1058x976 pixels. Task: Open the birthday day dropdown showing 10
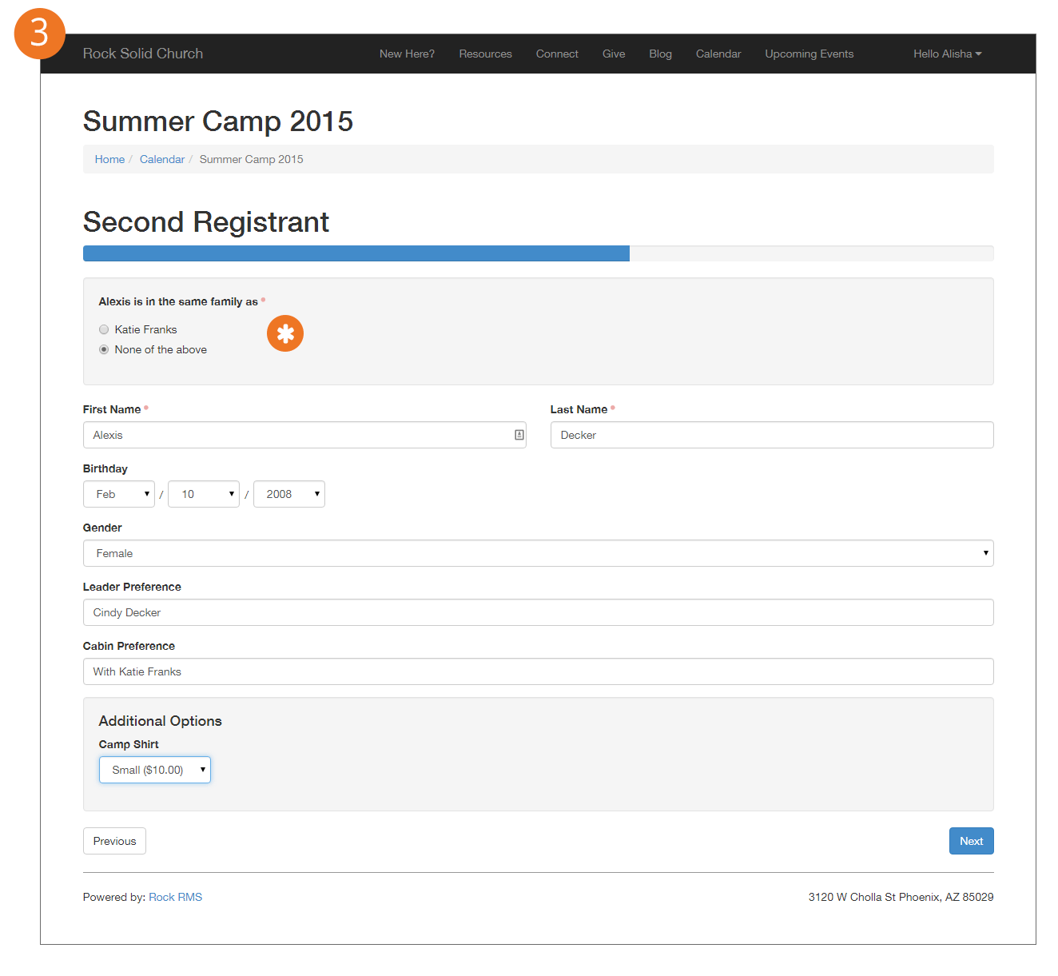(x=204, y=494)
